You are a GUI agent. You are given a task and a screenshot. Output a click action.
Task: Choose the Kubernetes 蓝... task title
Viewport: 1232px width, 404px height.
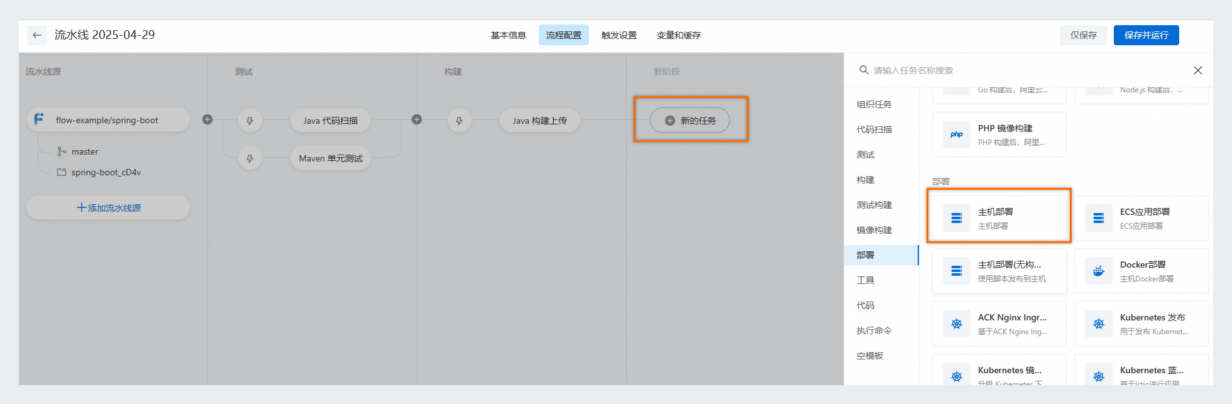pos(1152,370)
